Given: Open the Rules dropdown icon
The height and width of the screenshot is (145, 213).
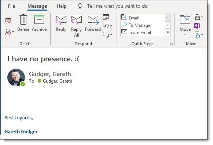Looking at the screenshot, I should [198, 17].
